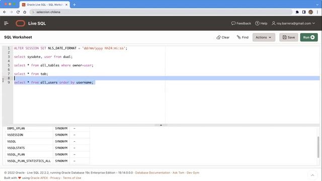This screenshot has width=322, height=181.
Task: Click the V$SQL_PLAN_STATISTICS_ALL result cell
Action: tap(29, 161)
